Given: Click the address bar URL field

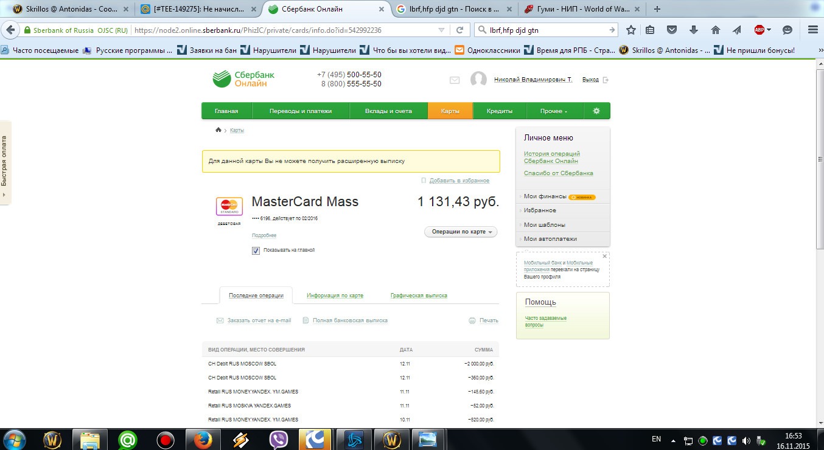Looking at the screenshot, I should point(285,30).
